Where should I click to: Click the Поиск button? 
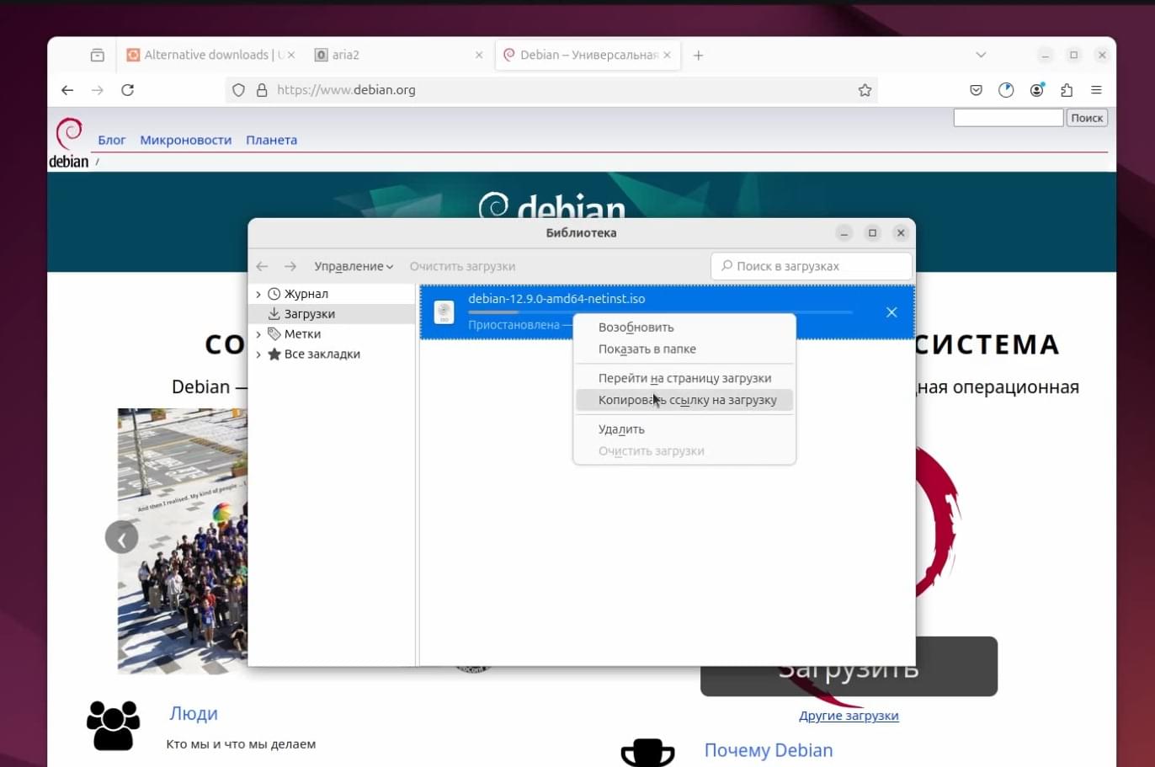click(1087, 118)
